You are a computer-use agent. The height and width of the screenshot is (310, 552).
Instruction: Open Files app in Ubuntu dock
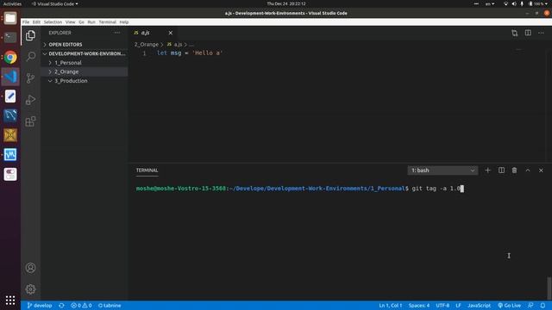click(x=10, y=18)
